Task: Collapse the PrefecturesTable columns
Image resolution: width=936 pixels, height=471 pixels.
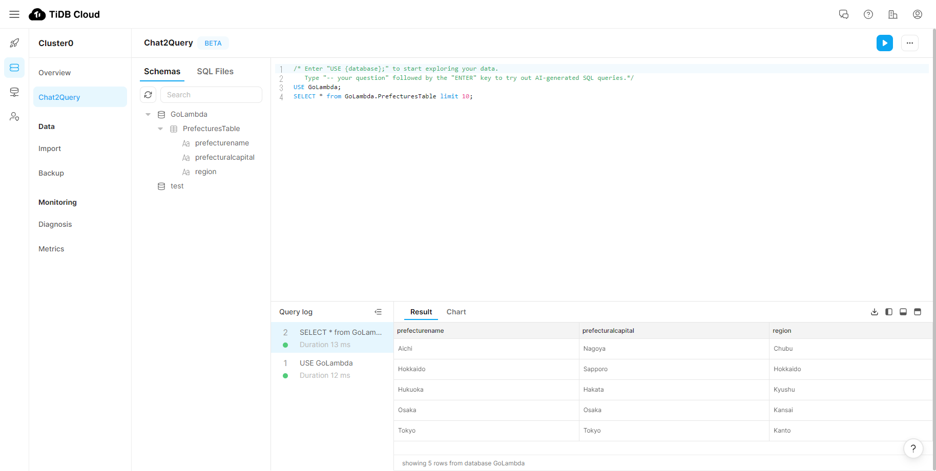Action: (160, 129)
